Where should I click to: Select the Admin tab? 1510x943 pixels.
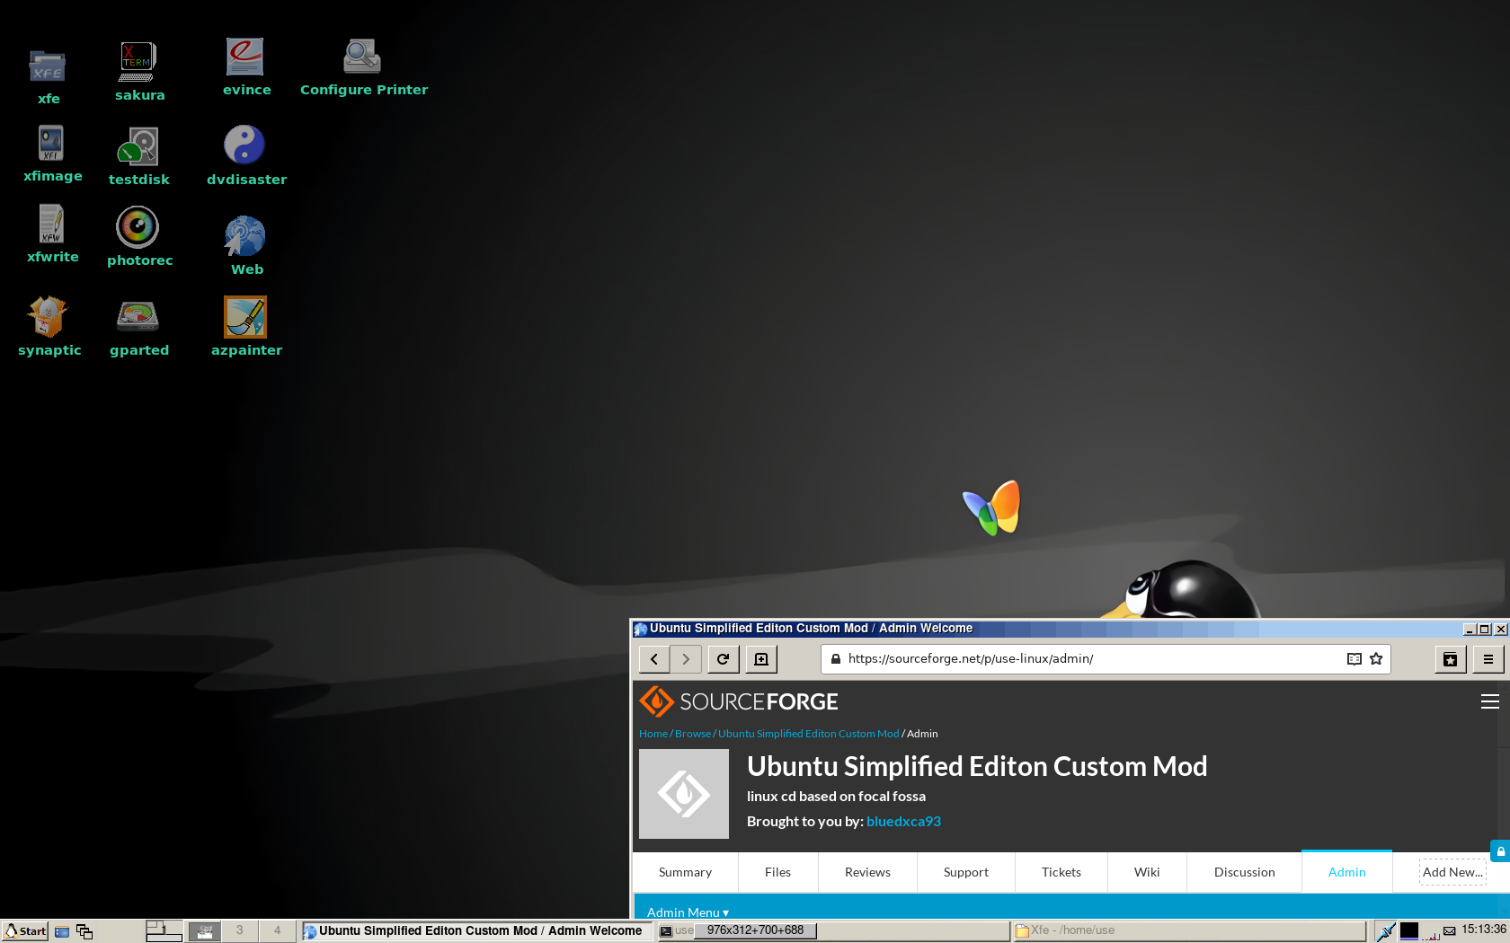[x=1346, y=872]
